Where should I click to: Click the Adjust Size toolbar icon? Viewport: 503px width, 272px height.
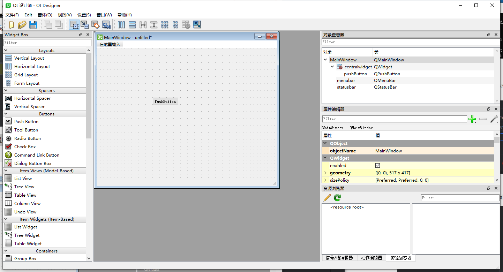(x=197, y=25)
